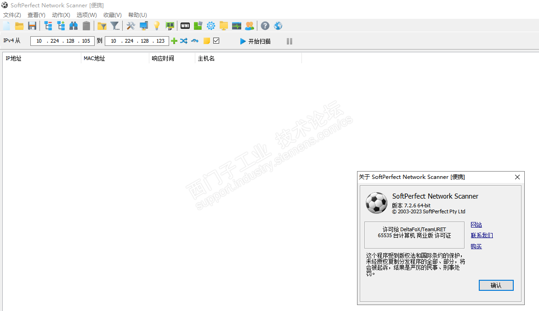Click the license info box in About dialog
The height and width of the screenshot is (311, 539).
point(414,235)
